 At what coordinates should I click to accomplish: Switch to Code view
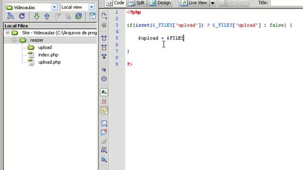pos(116,3)
